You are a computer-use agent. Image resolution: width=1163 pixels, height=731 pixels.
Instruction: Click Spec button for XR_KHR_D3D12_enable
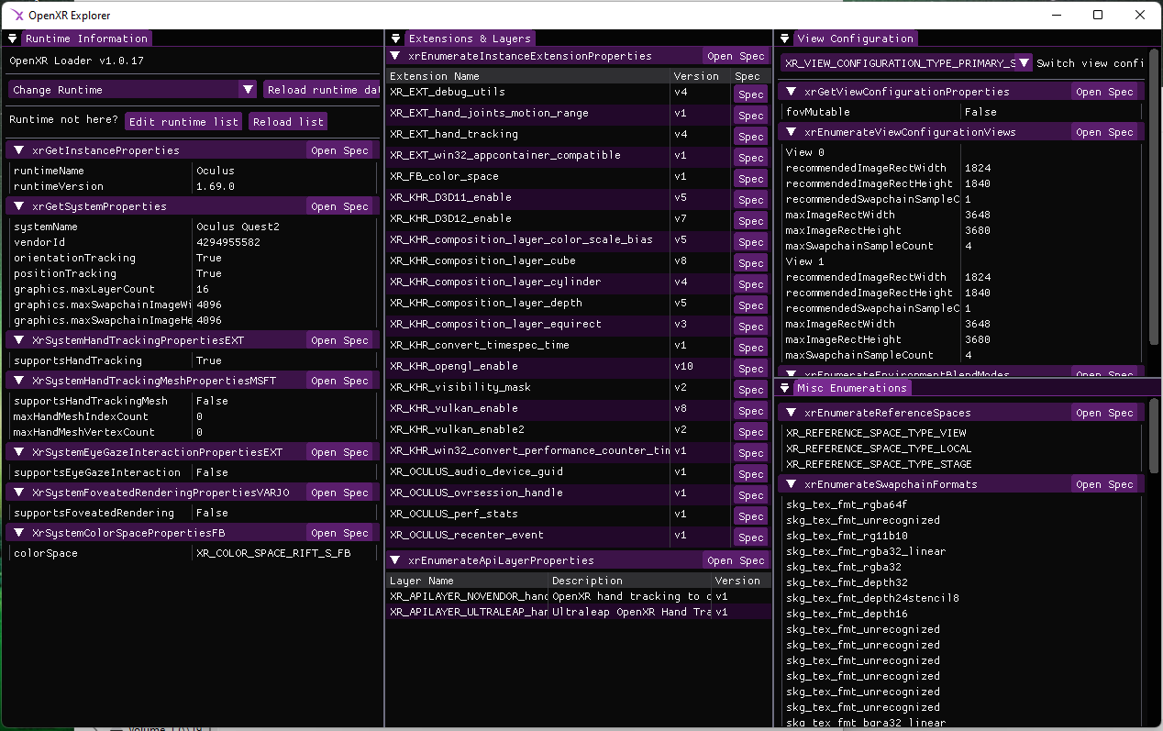click(750, 221)
